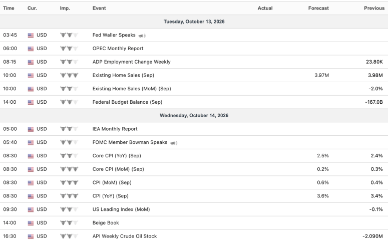Click the Previous column header
This screenshot has height=240, width=388.
pyautogui.click(x=374, y=8)
